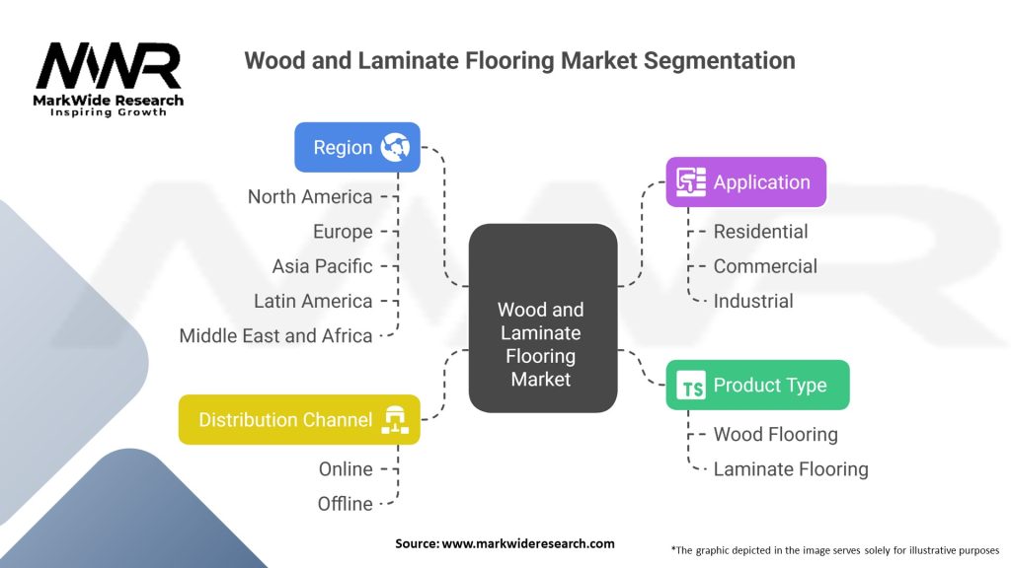
Task: Click the illustrative purposes disclaimer text
Action: coord(835,550)
